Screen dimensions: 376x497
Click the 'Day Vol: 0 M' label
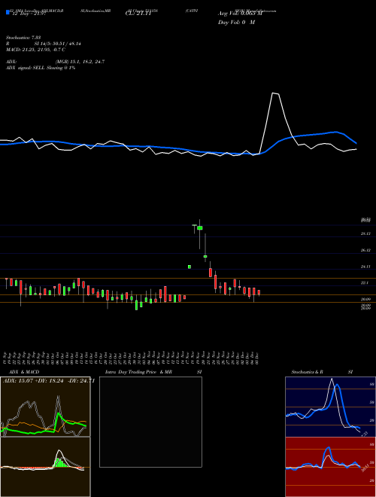236,23
